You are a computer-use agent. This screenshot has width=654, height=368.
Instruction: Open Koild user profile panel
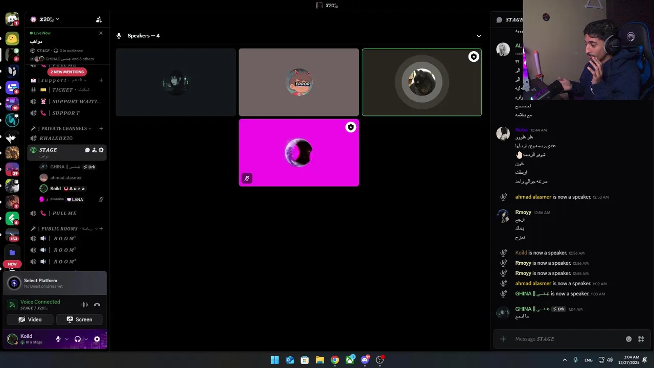pyautogui.click(x=28, y=339)
